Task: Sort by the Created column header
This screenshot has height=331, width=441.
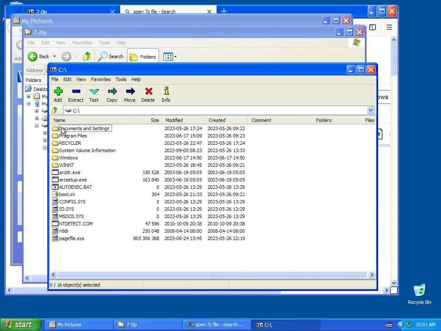Action: (226, 120)
